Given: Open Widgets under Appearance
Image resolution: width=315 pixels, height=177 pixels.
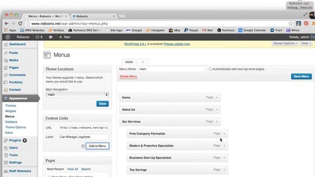Looking at the screenshot, I should [x=11, y=111].
